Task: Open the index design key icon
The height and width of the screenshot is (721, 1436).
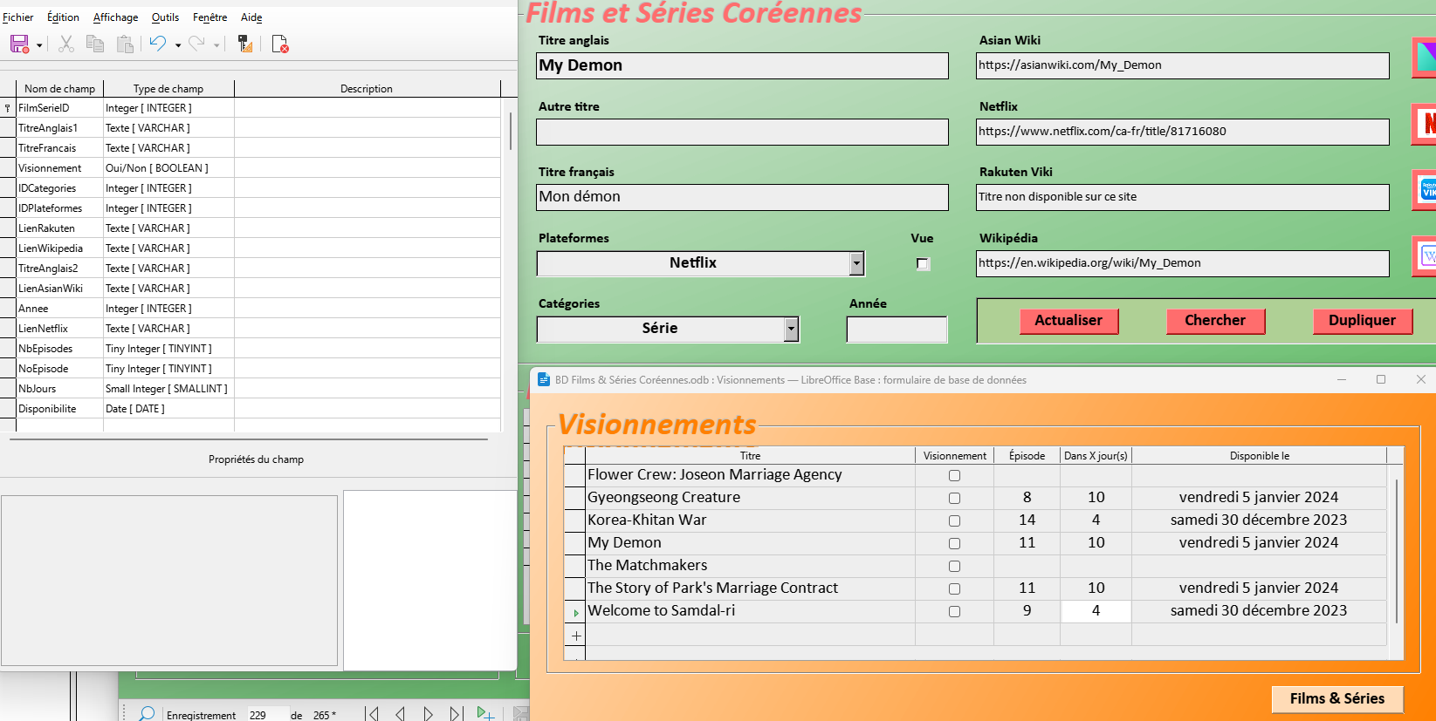Action: (x=245, y=44)
